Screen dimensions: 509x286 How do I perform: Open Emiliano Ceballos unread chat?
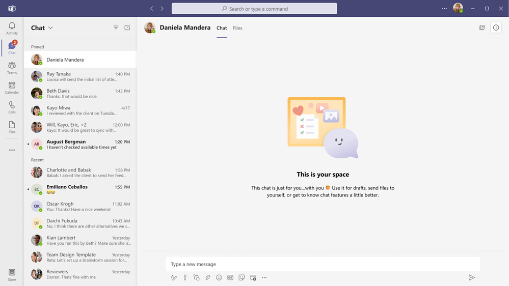[80, 189]
